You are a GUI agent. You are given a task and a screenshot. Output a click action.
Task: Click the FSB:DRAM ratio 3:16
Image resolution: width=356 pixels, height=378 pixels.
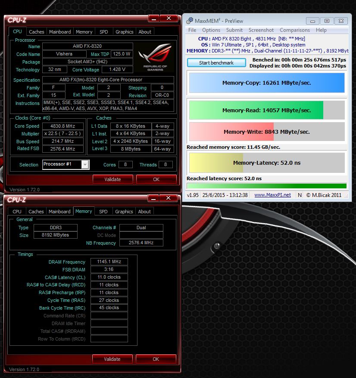click(109, 269)
